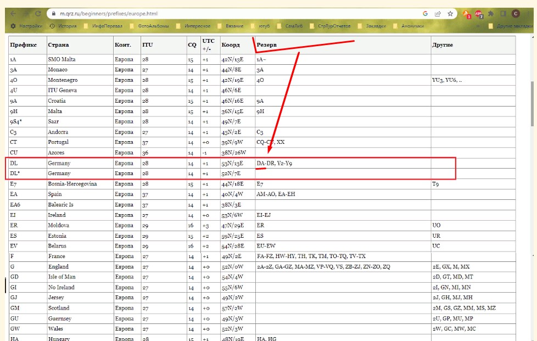The image size is (537, 341).
Task: Open the ФотоАльбомы bookmark folder
Action: click(x=149, y=26)
